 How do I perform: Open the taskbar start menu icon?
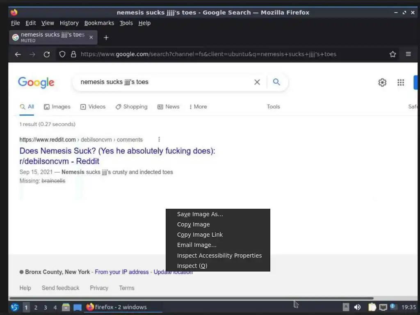pos(15,307)
